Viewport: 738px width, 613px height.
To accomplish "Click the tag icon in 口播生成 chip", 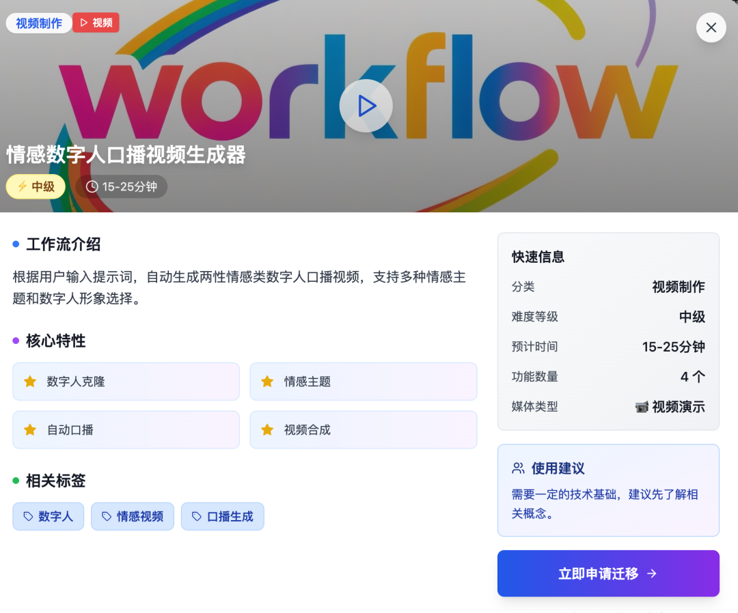I will pos(197,516).
